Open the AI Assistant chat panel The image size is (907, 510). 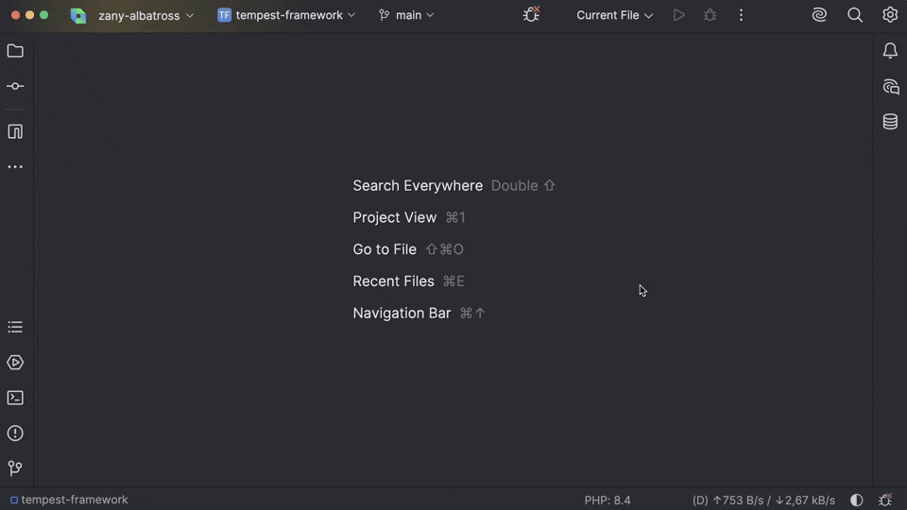pos(890,87)
